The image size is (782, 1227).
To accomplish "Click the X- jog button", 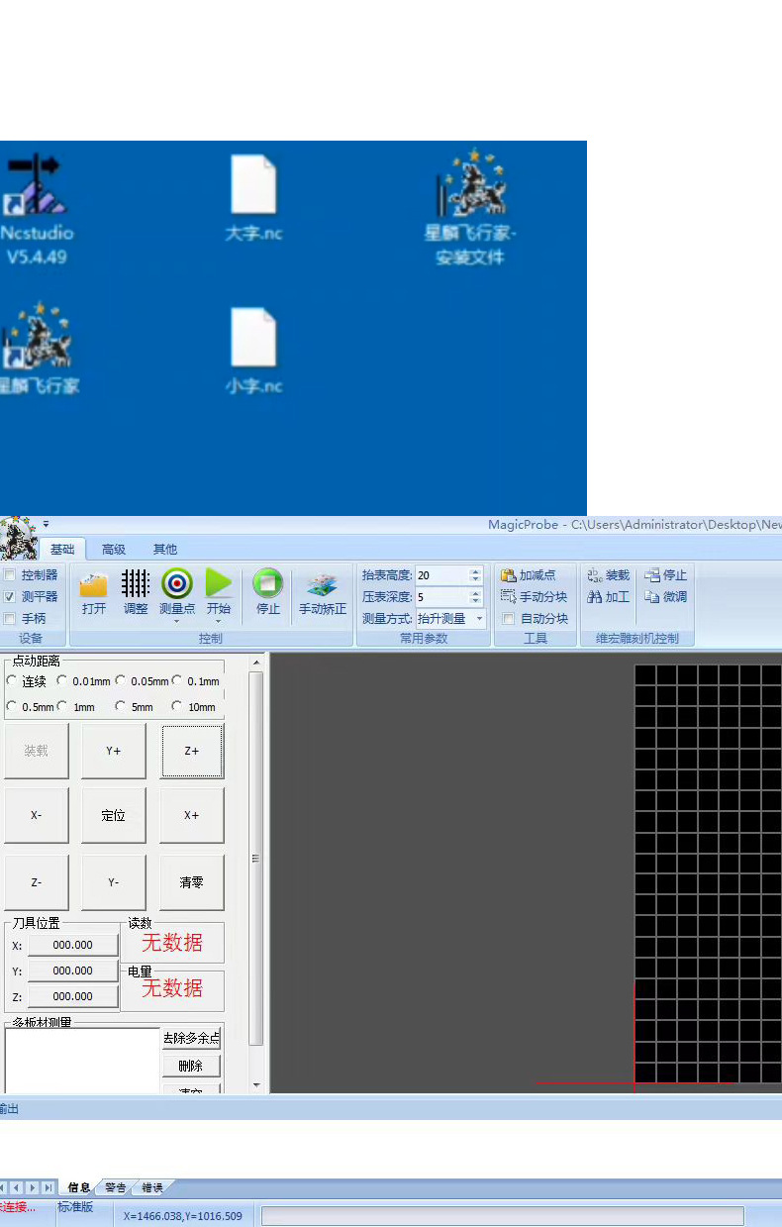I will click(x=36, y=816).
